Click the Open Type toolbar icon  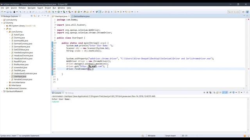84,12
